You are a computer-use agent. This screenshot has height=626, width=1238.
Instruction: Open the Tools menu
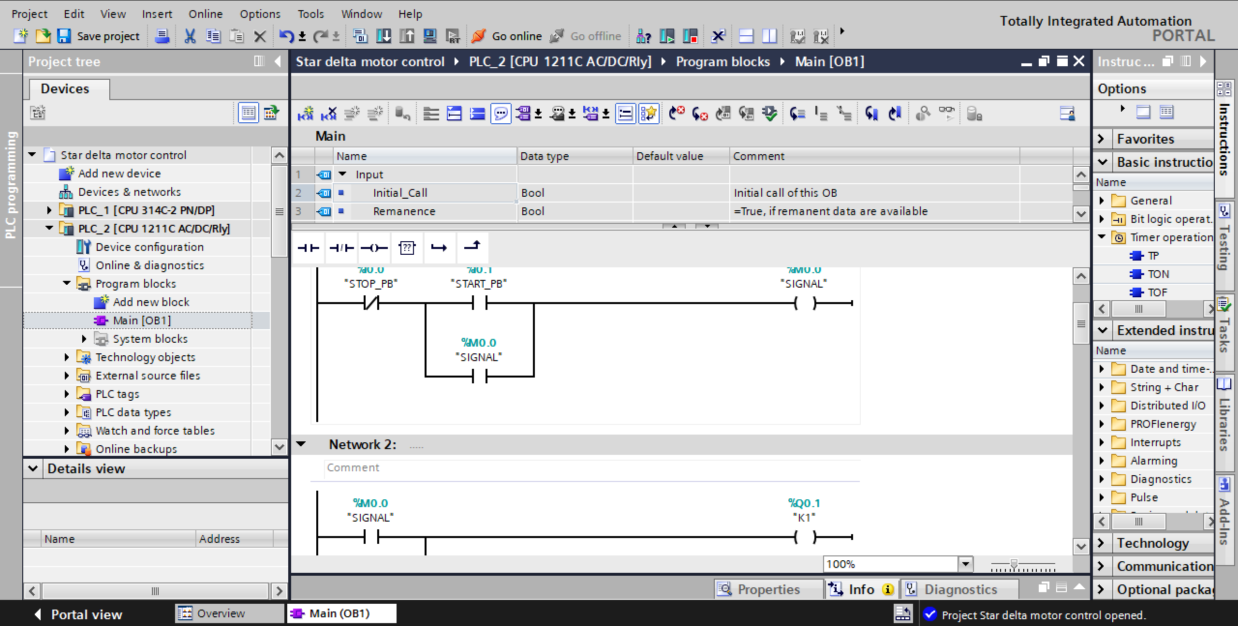coord(310,14)
